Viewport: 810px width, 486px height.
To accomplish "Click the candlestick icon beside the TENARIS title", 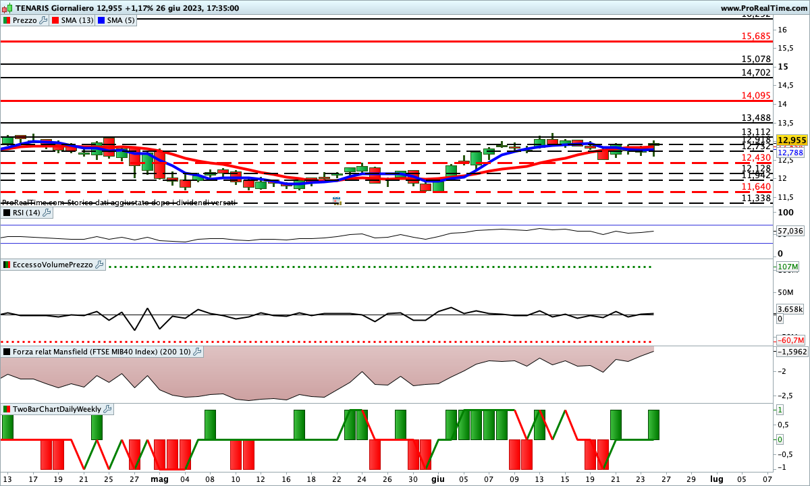I will [x=7, y=7].
